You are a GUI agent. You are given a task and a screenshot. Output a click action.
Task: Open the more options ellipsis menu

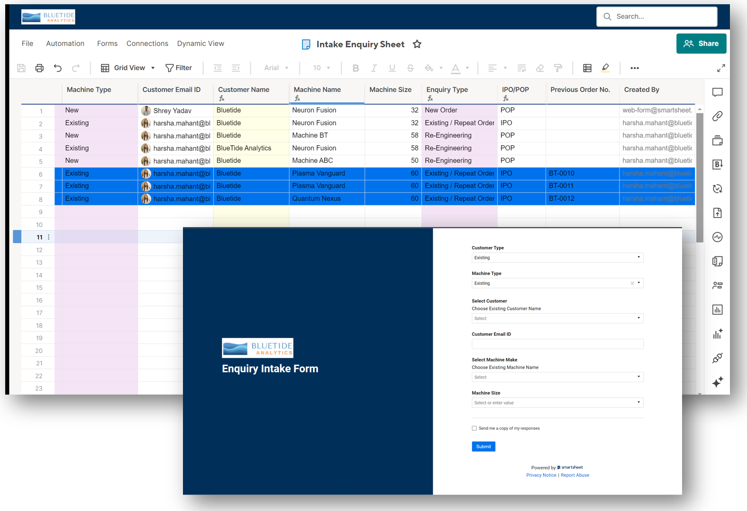(635, 68)
